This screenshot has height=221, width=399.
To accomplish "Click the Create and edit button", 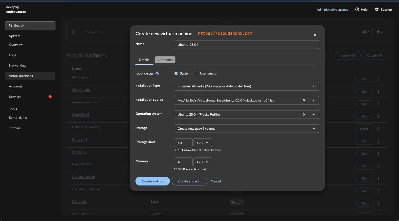I will click(189, 181).
